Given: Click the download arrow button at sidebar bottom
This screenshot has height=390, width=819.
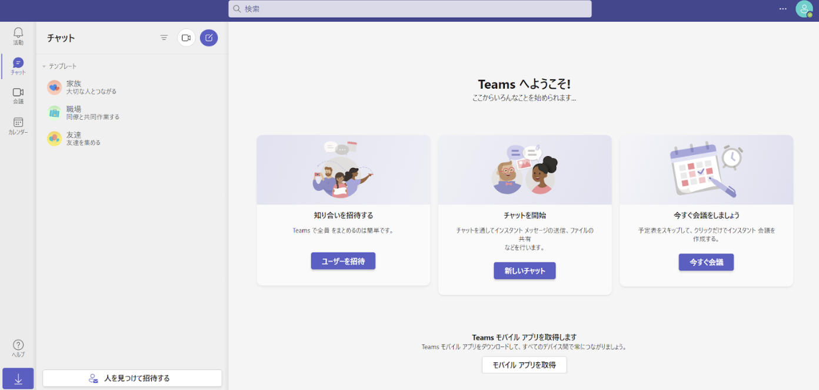Looking at the screenshot, I should 18,379.
